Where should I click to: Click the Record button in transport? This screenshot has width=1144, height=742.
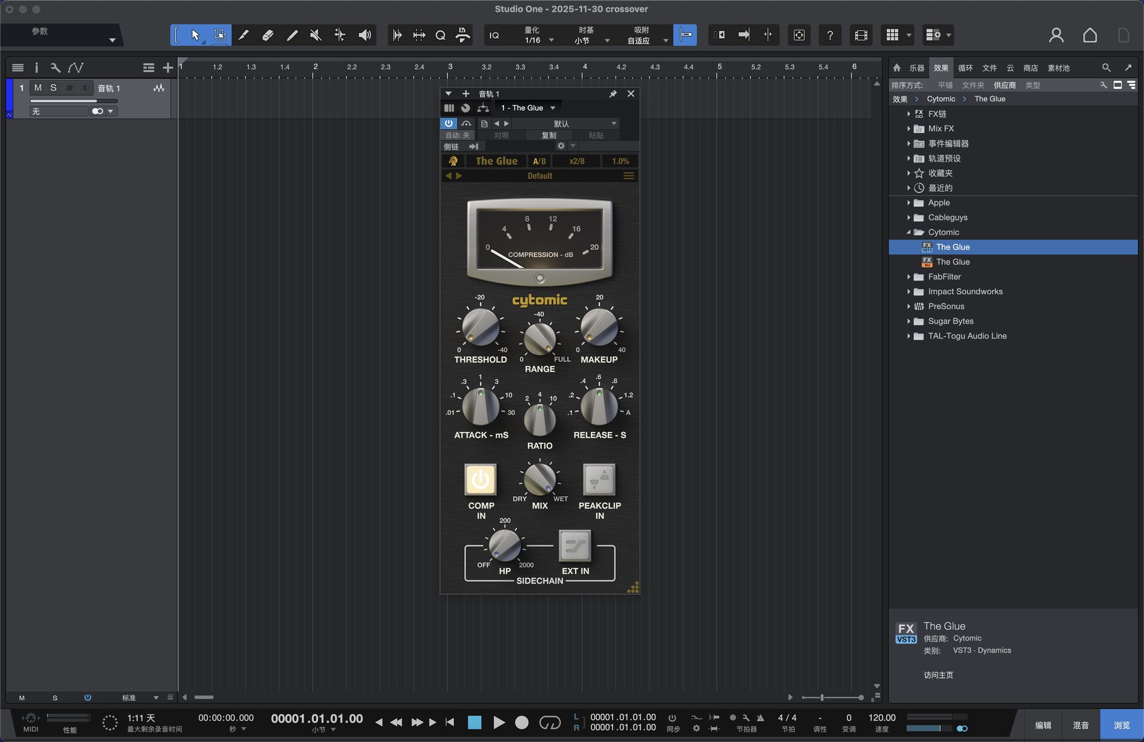pyautogui.click(x=521, y=722)
